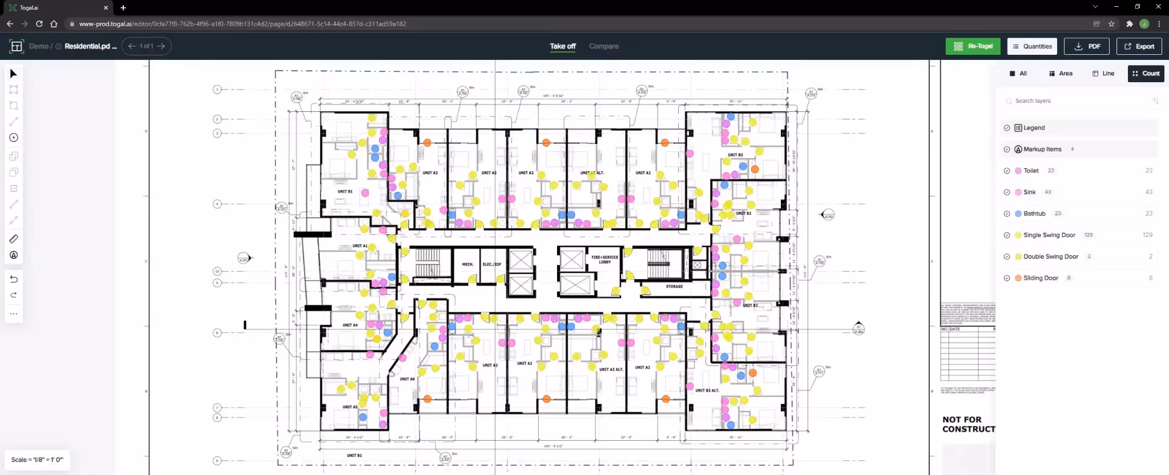Click the subtract shapes tool
The height and width of the screenshot is (475, 1169).
click(14, 172)
